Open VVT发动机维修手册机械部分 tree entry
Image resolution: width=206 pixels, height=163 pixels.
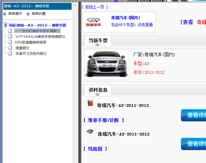(x=37, y=31)
